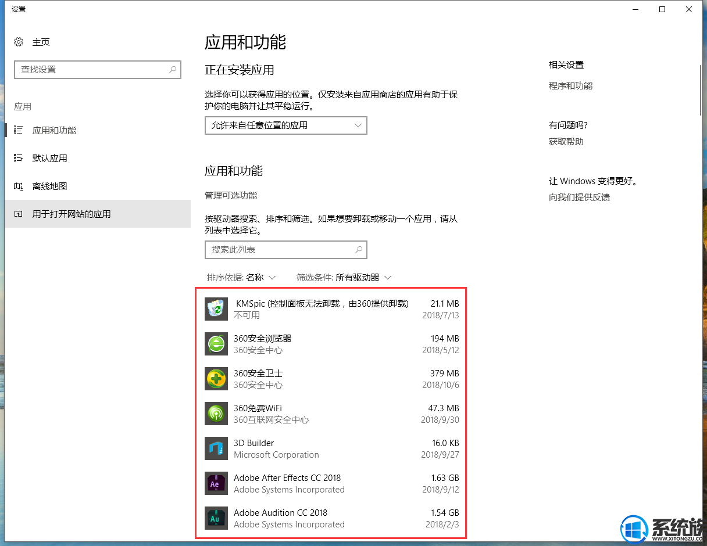Screen dimensions: 707x546
Task: Click the 360安全卫士 app icon
Action: tap(216, 379)
